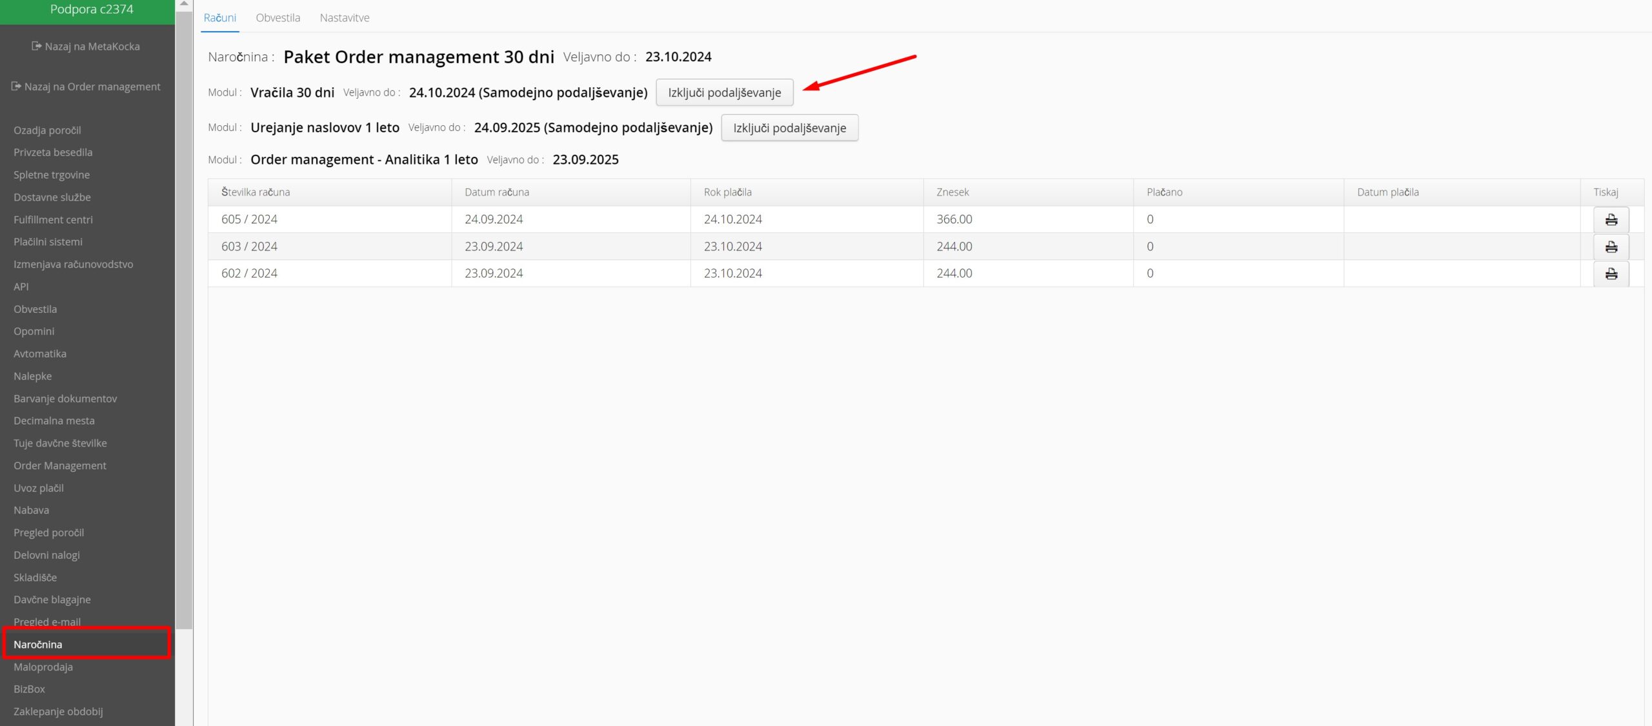Open Maloprodaja from sidebar
This screenshot has height=726, width=1652.
tap(43, 667)
